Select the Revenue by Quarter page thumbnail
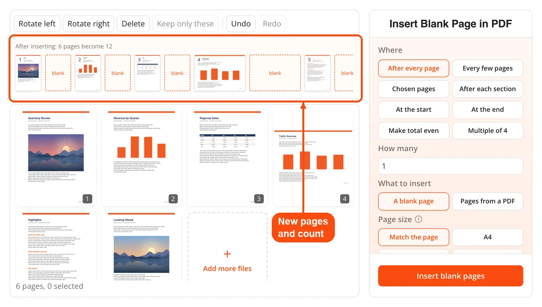This screenshot has width=542, height=307. pyautogui.click(x=142, y=159)
